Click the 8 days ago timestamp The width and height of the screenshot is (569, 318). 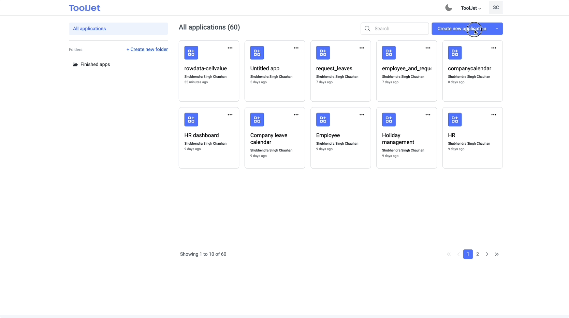456,82
